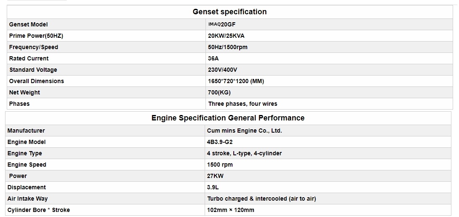459x217 pixels.
Task: Select the Turbo charged & intercooled value
Action: click(x=262, y=199)
